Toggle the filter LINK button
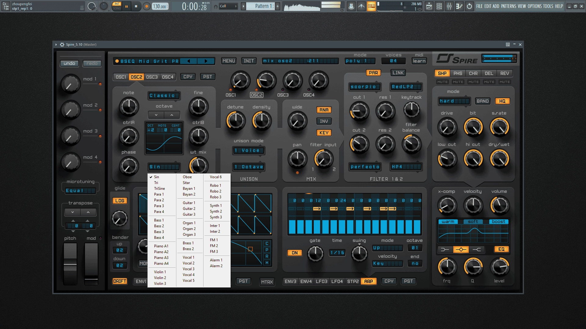Screen dimensions: 586x329 coord(398,73)
